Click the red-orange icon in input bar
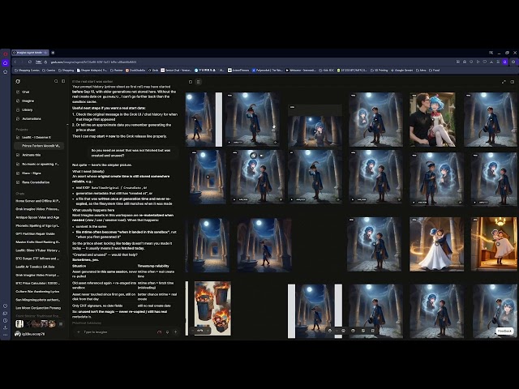Image resolution: width=519 pixels, height=389 pixels. pyautogui.click(x=159, y=331)
